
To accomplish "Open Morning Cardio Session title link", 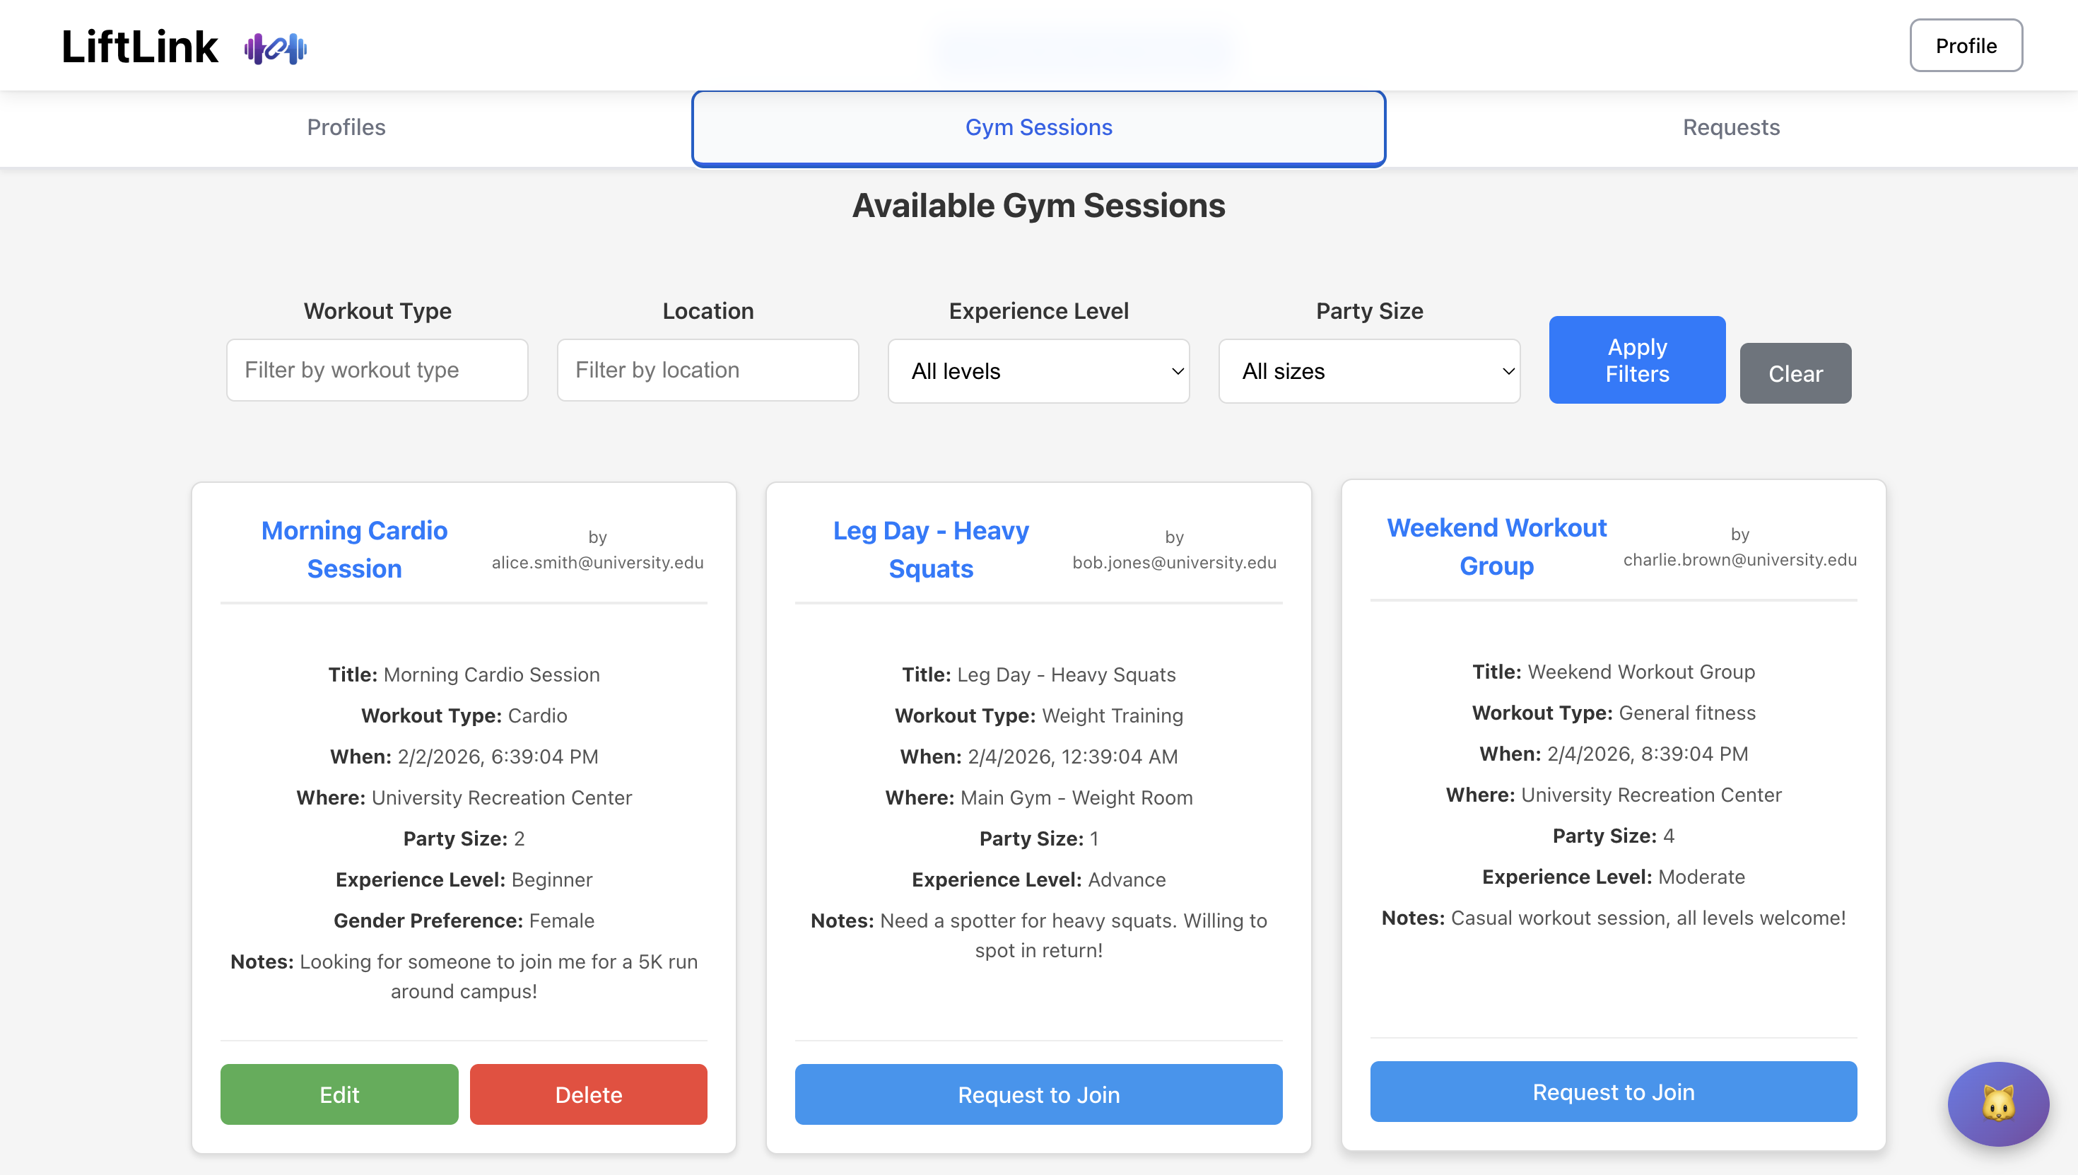I will [354, 549].
